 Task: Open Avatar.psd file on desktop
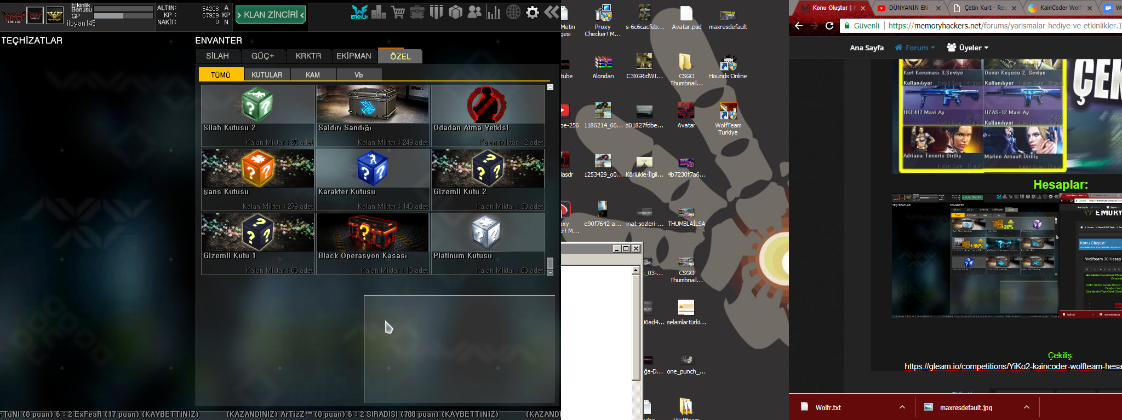pos(686,17)
